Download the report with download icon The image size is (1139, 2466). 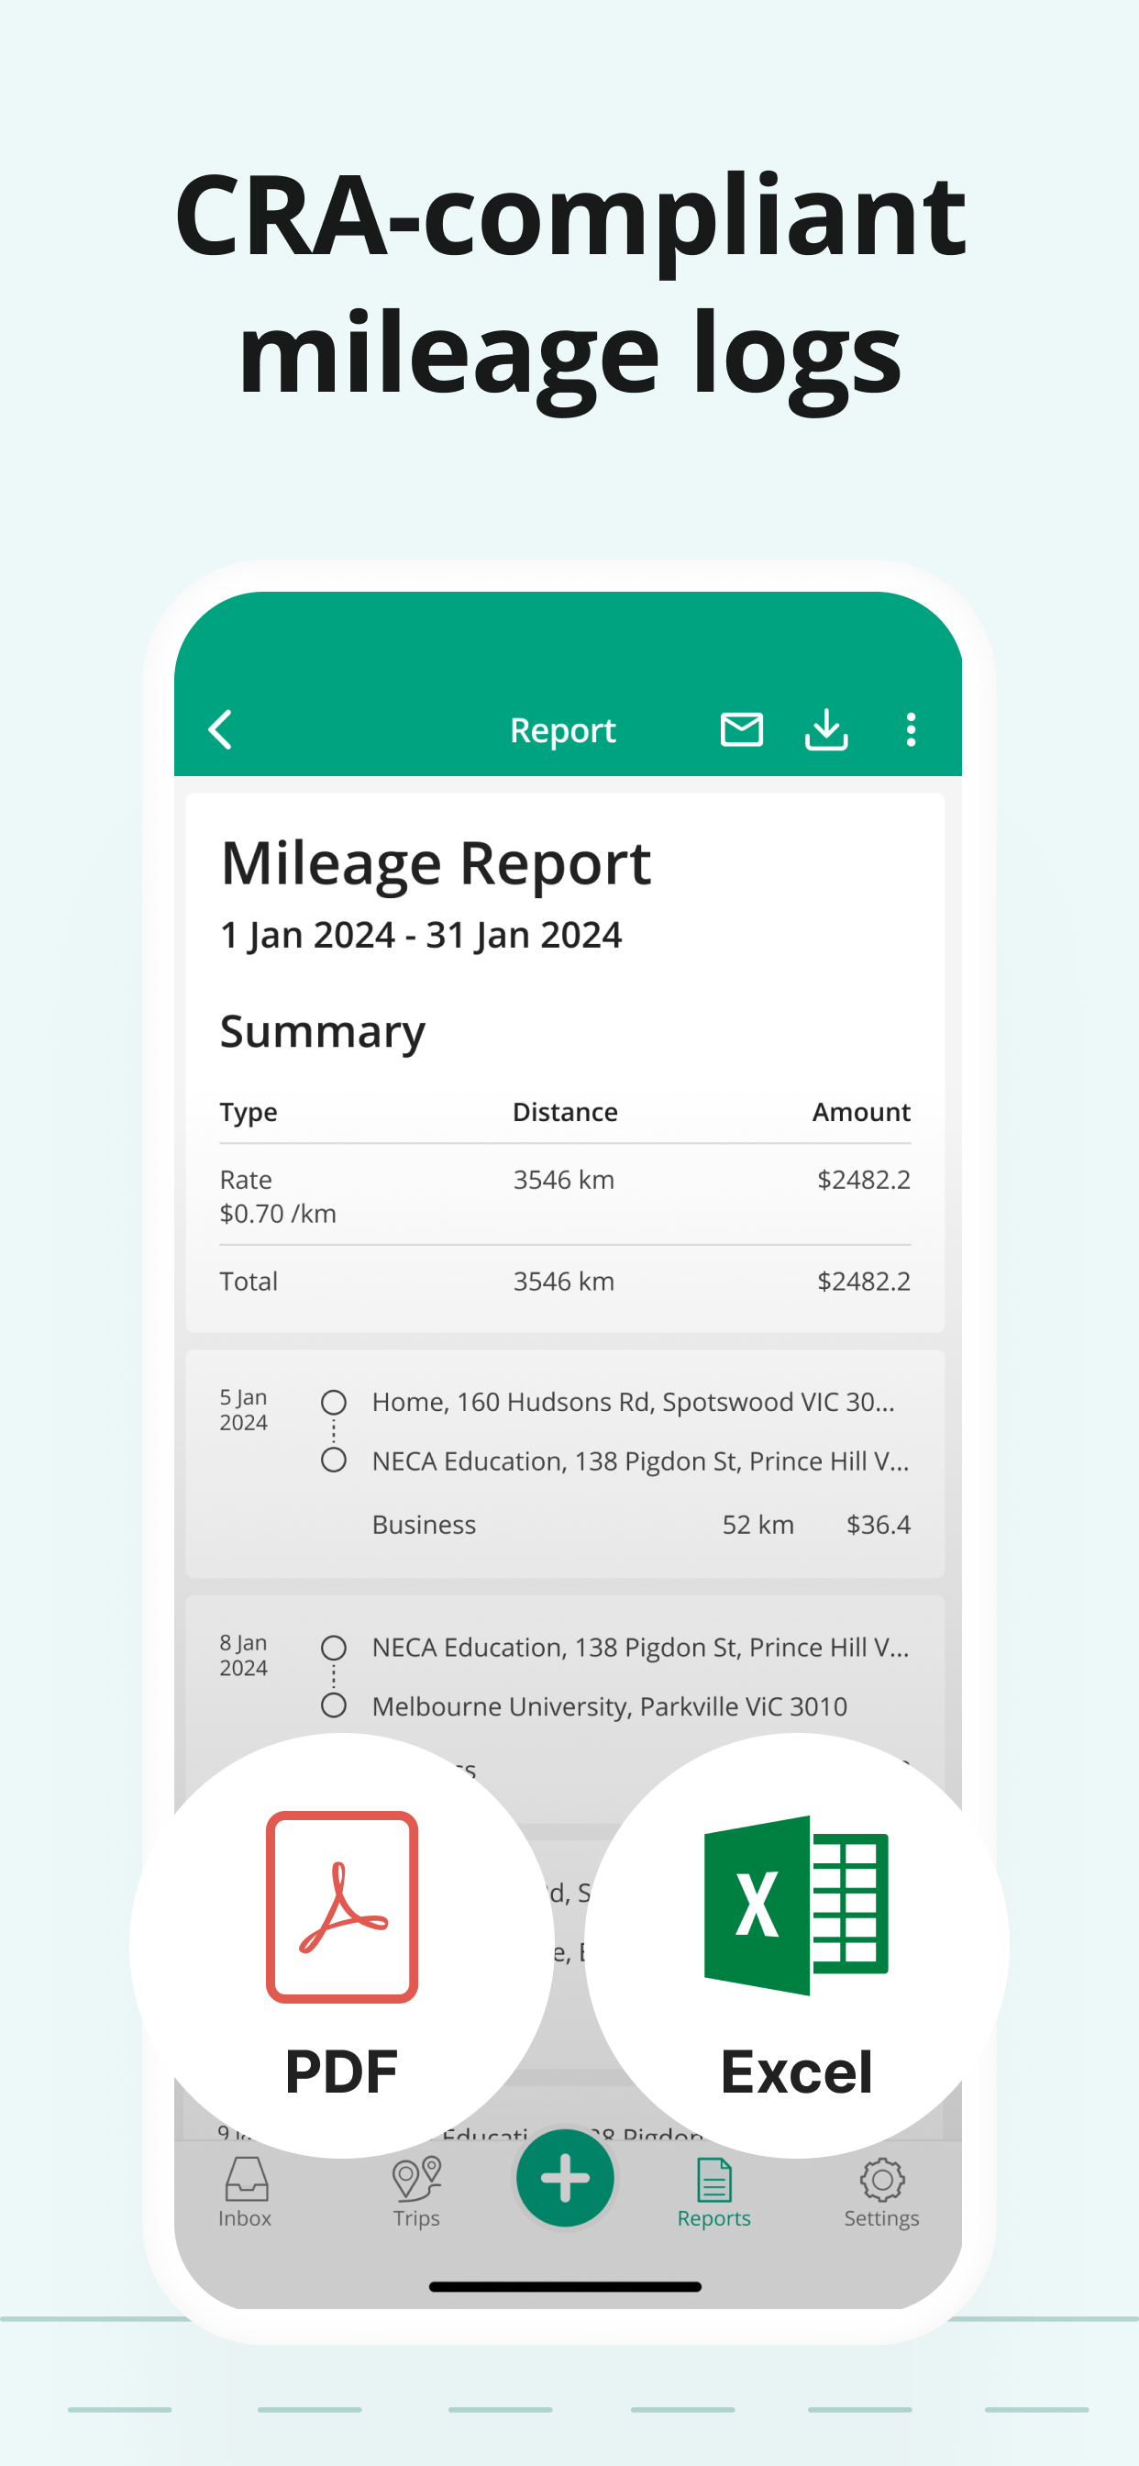[826, 729]
